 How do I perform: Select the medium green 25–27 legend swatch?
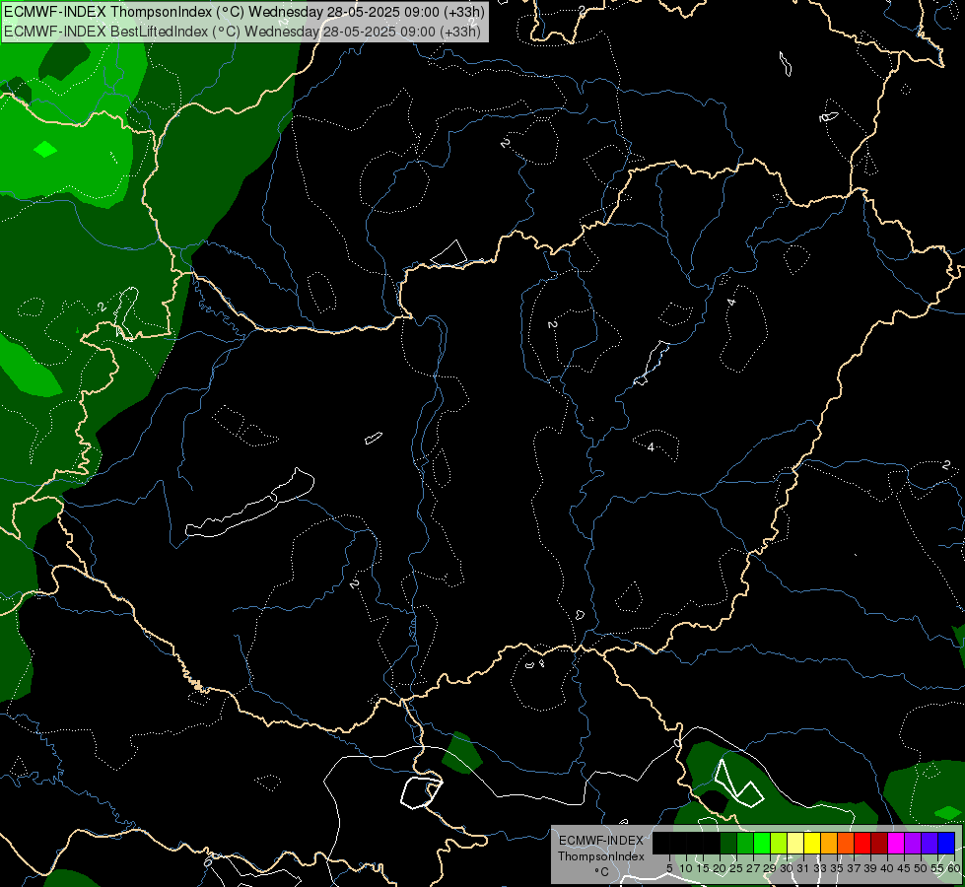tap(745, 843)
